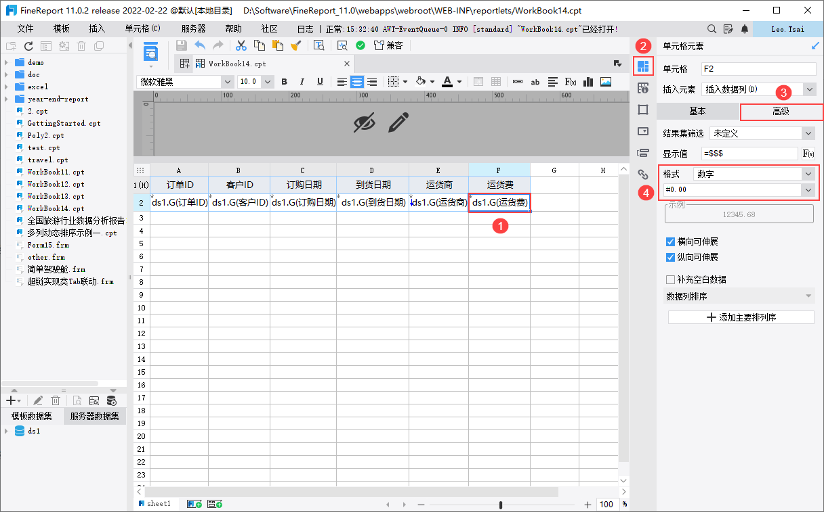824x512 pixels.
Task: Switch to 服务器数据集 tab
Action: (x=95, y=416)
